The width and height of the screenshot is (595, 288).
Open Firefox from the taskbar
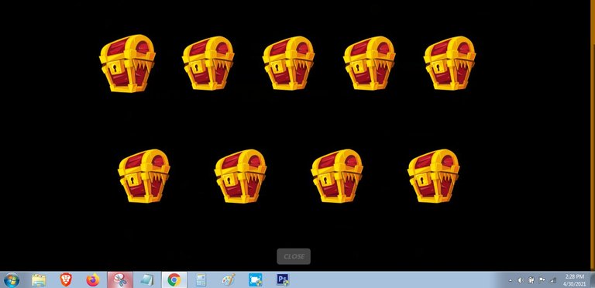pyautogui.click(x=92, y=280)
